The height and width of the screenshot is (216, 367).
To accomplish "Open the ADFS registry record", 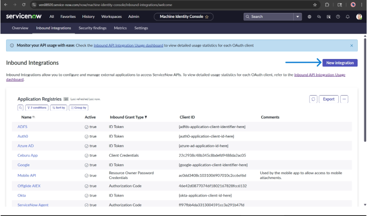I will point(22,127).
